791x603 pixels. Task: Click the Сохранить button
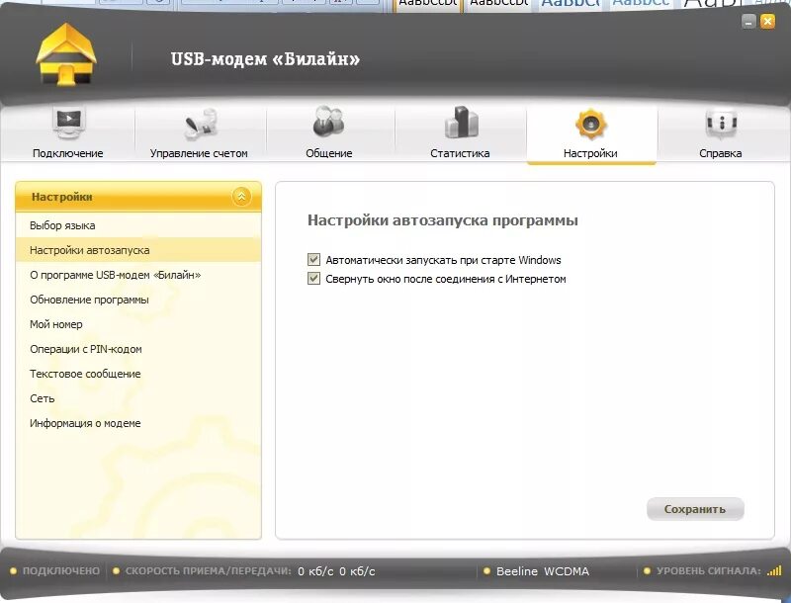[x=695, y=509]
